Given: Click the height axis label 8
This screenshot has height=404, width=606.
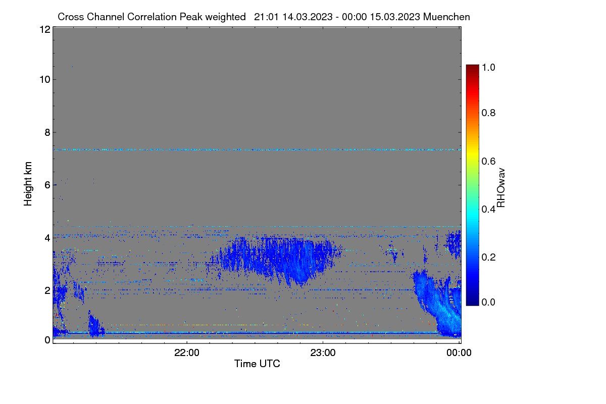Looking at the screenshot, I should pyautogui.click(x=46, y=132).
